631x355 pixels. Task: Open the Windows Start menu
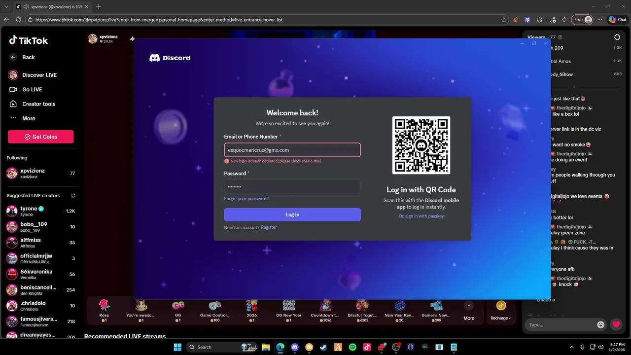[x=177, y=347]
